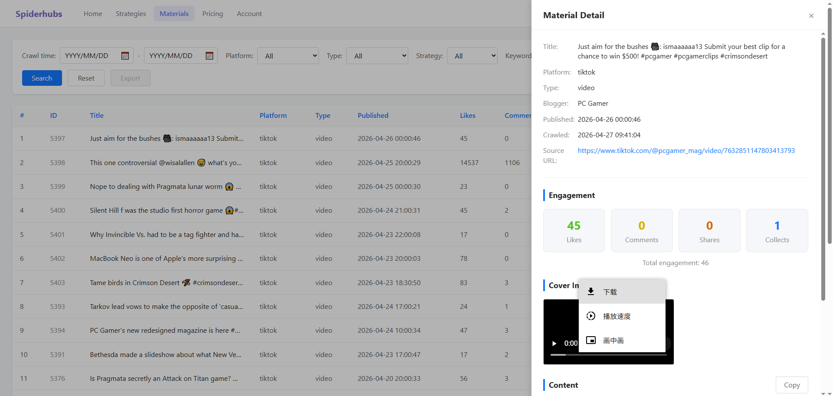Go to the Pricing page

click(x=213, y=14)
